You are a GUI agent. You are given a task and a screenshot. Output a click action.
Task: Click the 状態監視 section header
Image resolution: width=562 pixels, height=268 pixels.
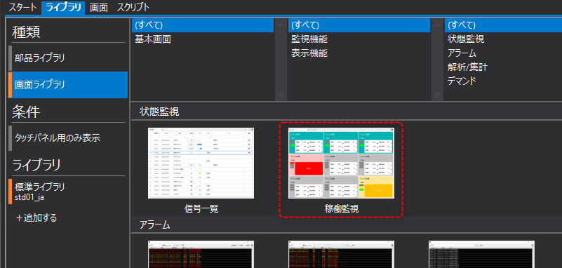[159, 112]
